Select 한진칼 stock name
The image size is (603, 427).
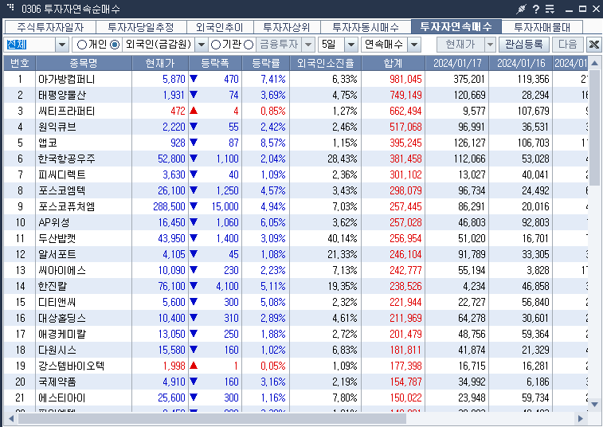point(53,286)
